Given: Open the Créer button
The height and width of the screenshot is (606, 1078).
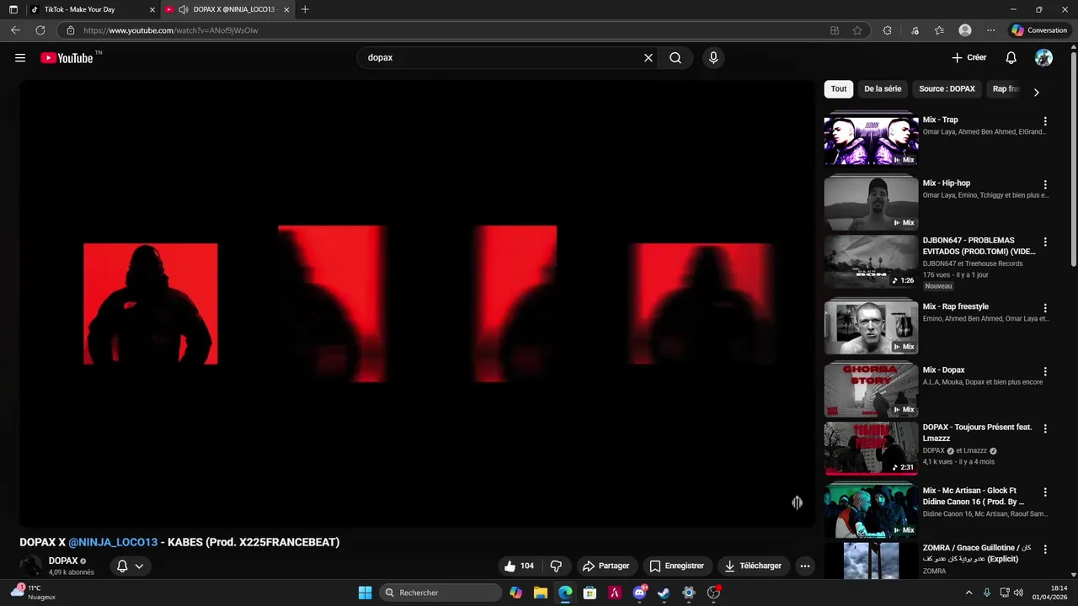Looking at the screenshot, I should coord(969,58).
